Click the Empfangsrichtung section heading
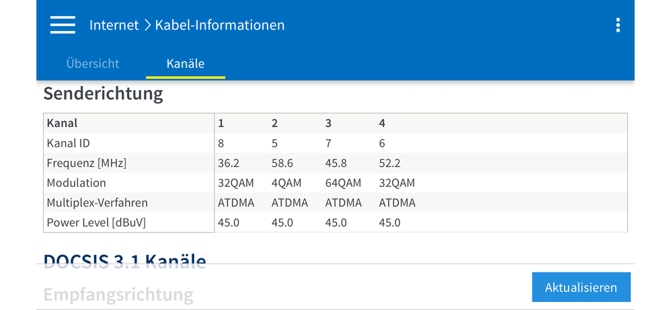This screenshot has width=671, height=310. point(118,294)
